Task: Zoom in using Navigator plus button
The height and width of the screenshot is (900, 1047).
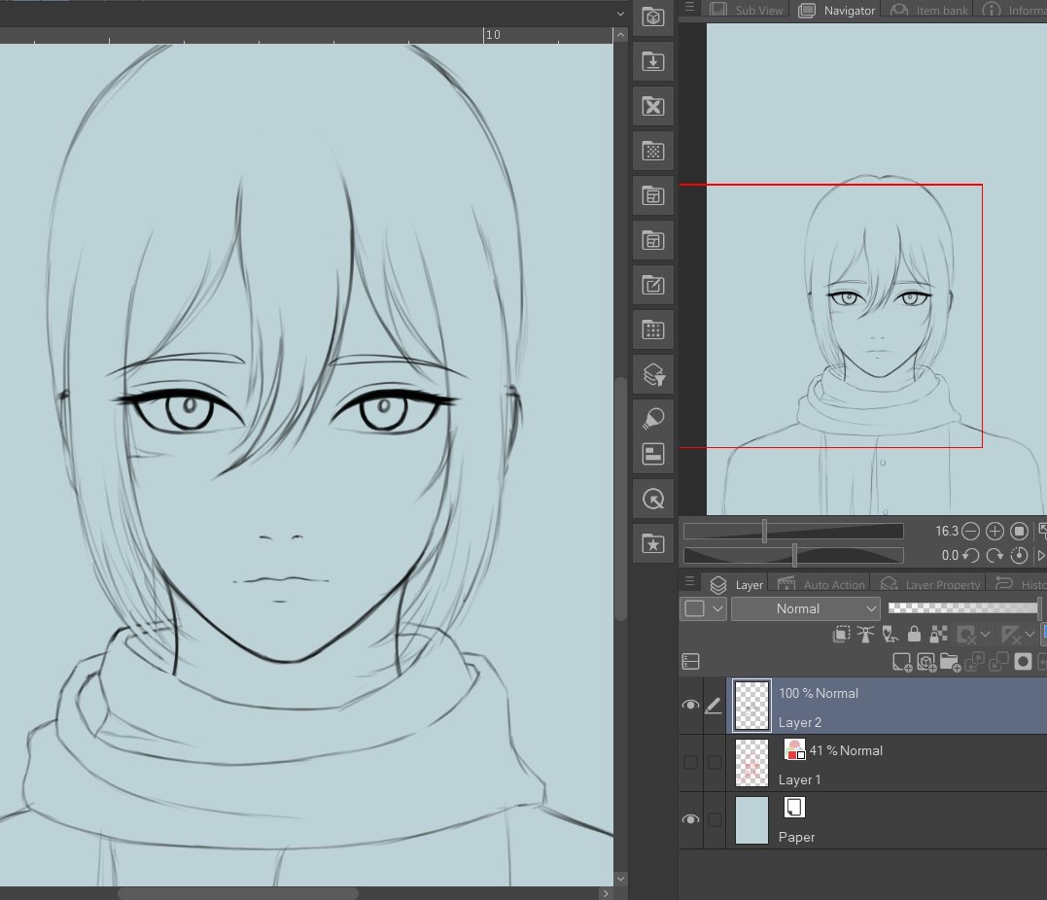Action: pyautogui.click(x=995, y=531)
